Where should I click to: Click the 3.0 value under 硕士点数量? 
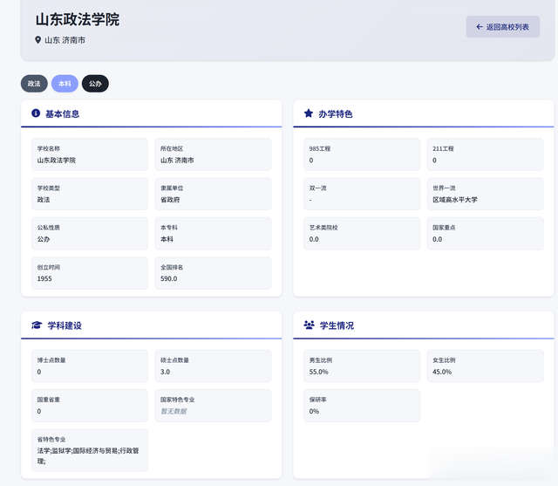165,372
